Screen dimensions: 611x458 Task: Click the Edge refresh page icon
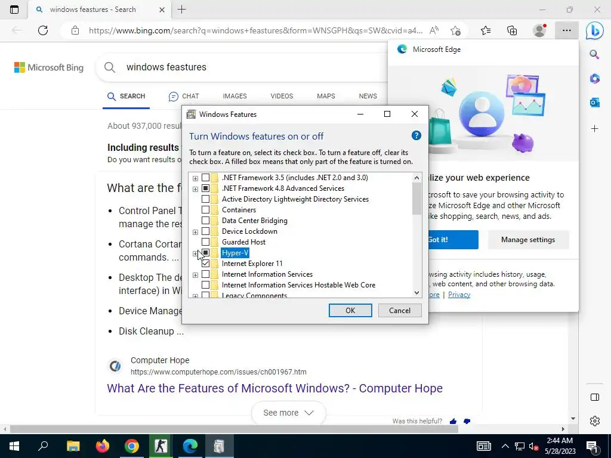point(43,30)
